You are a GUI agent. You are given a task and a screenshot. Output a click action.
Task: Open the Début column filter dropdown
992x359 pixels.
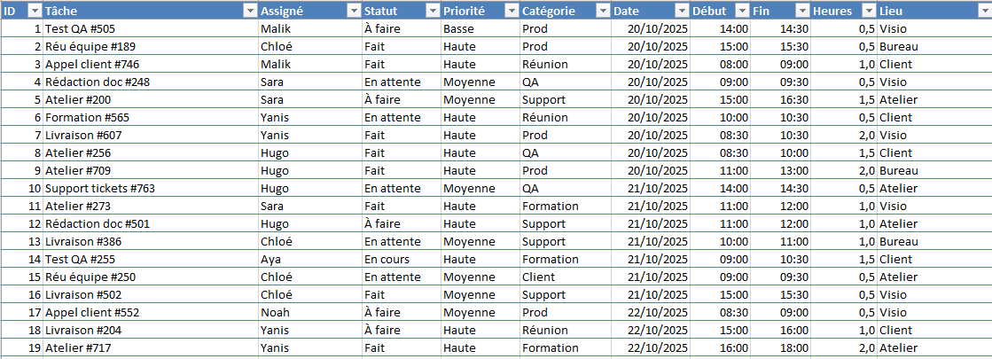tap(742, 11)
